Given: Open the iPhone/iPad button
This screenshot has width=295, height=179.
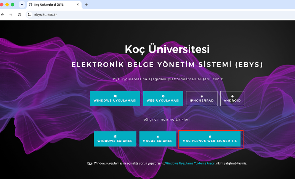Looking at the screenshot, I should click(x=202, y=99).
